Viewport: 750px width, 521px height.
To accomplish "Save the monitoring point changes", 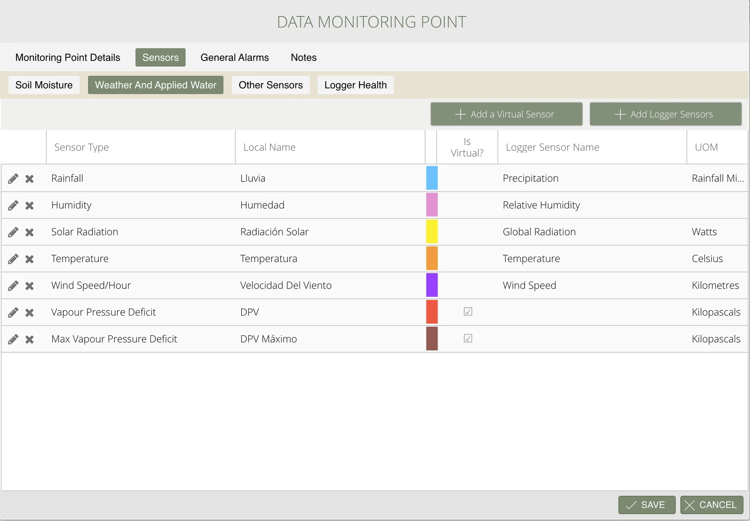I will [x=646, y=505].
